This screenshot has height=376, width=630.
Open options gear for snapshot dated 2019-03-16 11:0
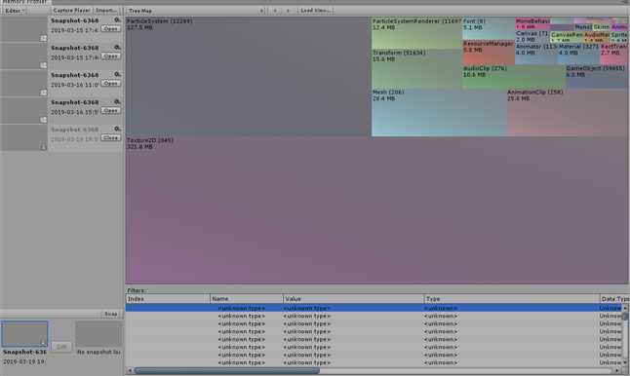(117, 75)
